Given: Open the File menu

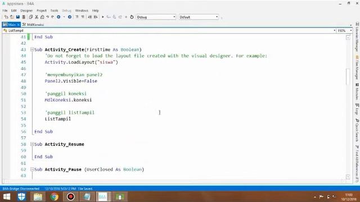Looking at the screenshot, I should (5, 11).
